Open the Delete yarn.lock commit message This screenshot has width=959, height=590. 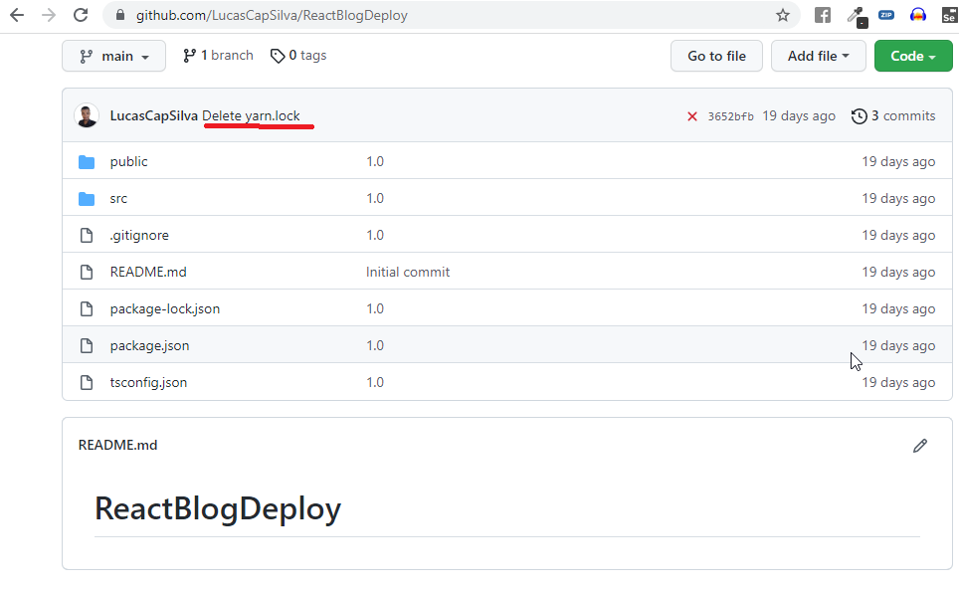pos(251,115)
